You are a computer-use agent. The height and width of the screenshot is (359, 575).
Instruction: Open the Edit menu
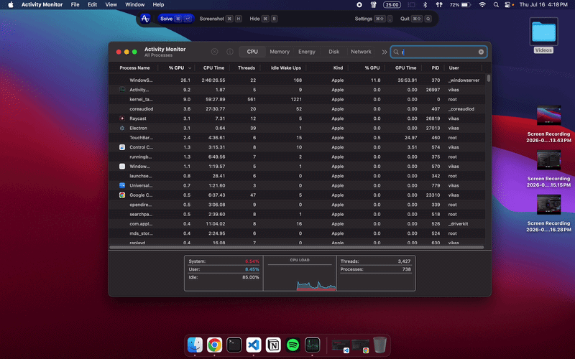tap(92, 5)
